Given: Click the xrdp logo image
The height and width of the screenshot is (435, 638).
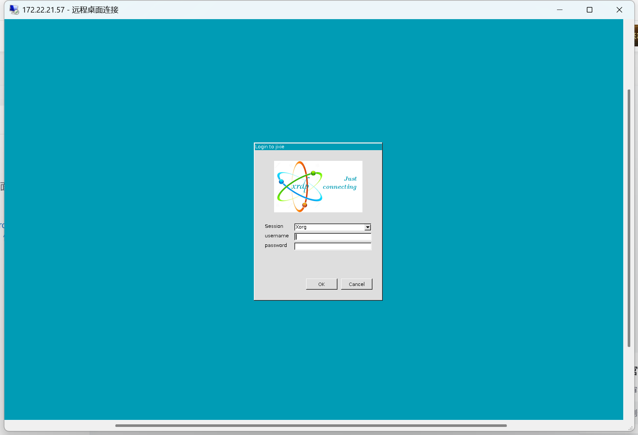Looking at the screenshot, I should (318, 187).
